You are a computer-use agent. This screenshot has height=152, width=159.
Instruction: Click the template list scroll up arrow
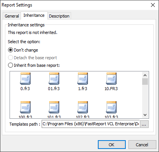[x=145, y=75]
